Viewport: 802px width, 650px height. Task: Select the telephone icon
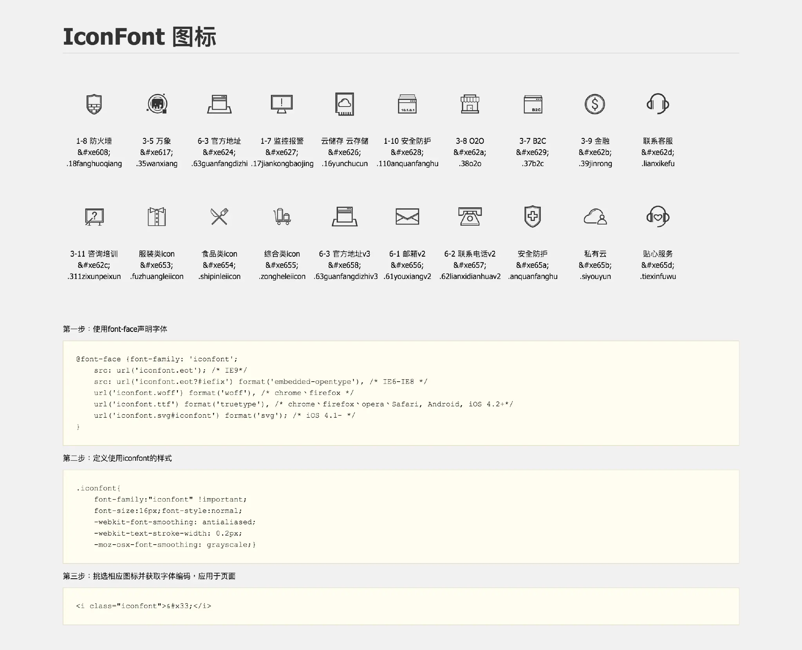[x=470, y=217]
